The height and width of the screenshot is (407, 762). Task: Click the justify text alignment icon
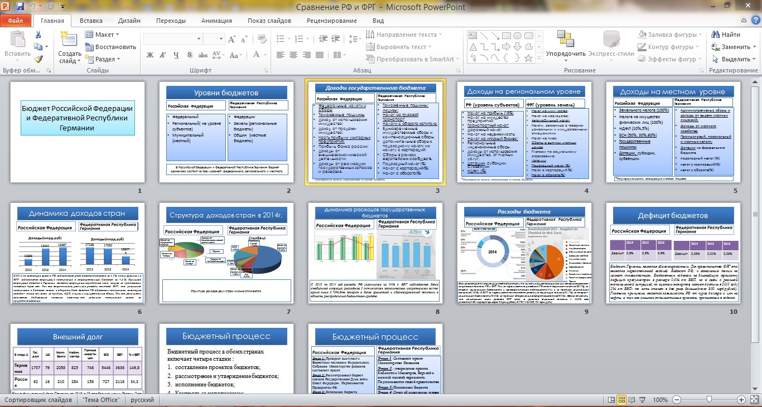[319, 55]
